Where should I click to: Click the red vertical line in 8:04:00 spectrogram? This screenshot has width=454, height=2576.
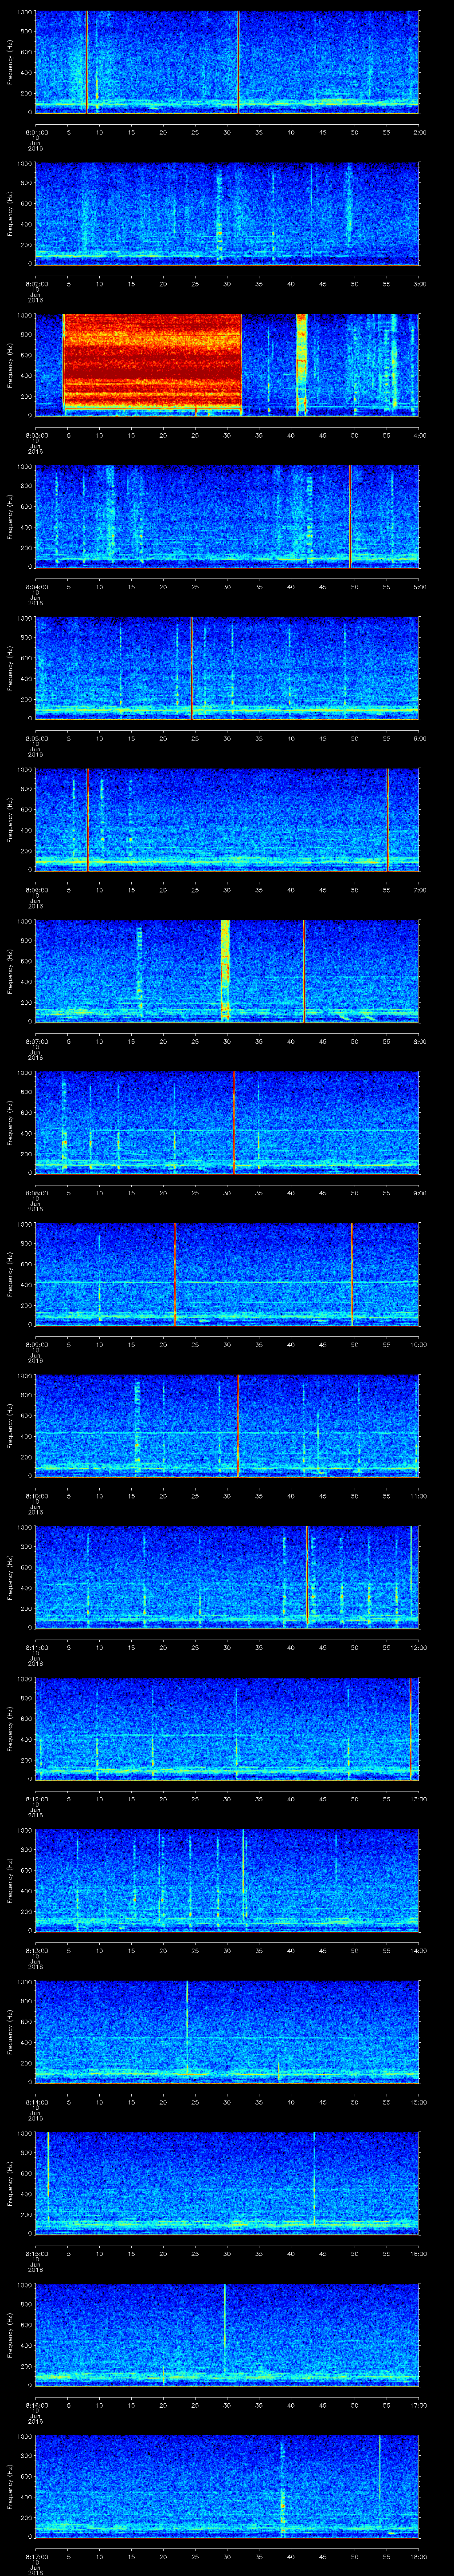click(x=350, y=516)
